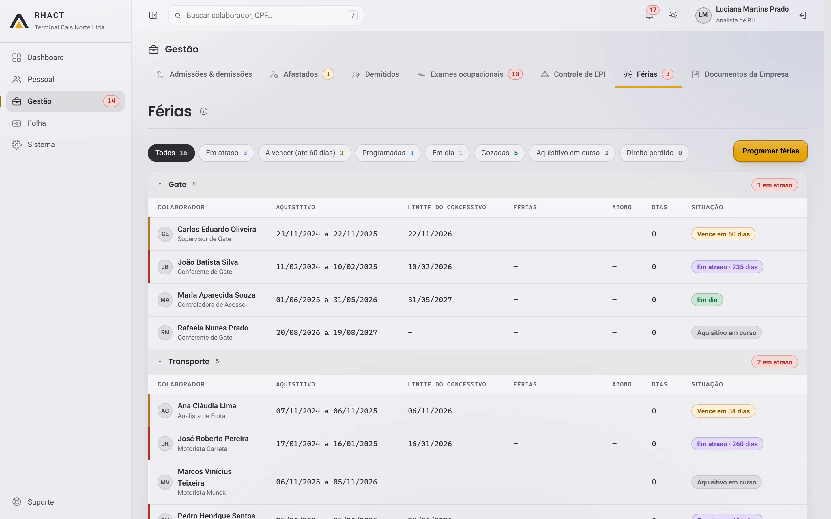
Task: Open Folha in the sidebar
Action: [65, 123]
